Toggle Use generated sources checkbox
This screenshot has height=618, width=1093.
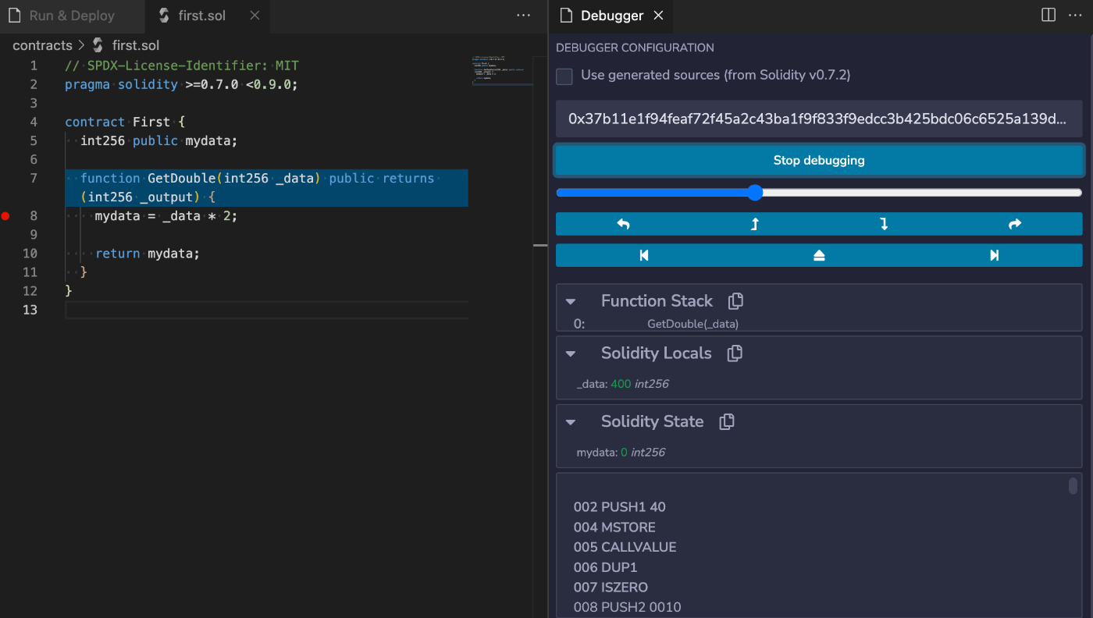click(564, 76)
